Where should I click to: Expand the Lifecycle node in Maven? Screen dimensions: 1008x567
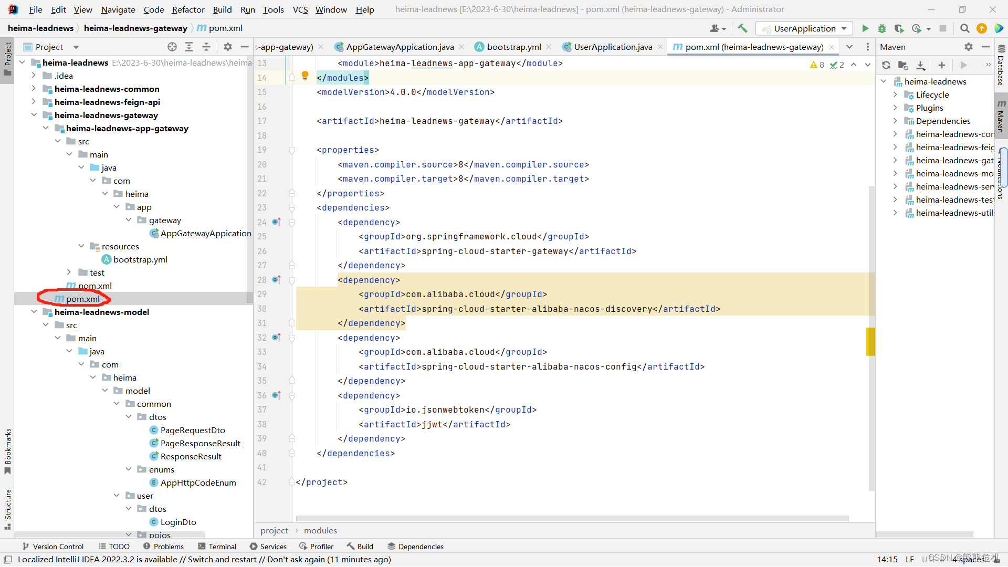[x=895, y=94]
